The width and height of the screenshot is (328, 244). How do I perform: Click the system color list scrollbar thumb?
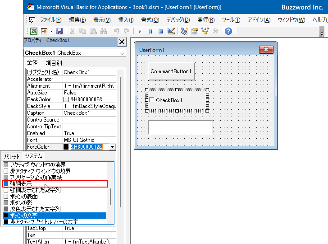click(x=110, y=197)
